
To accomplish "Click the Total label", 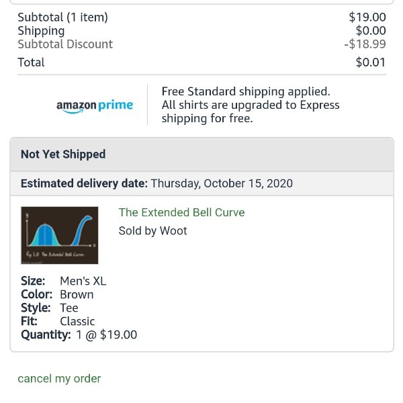I will [x=31, y=62].
